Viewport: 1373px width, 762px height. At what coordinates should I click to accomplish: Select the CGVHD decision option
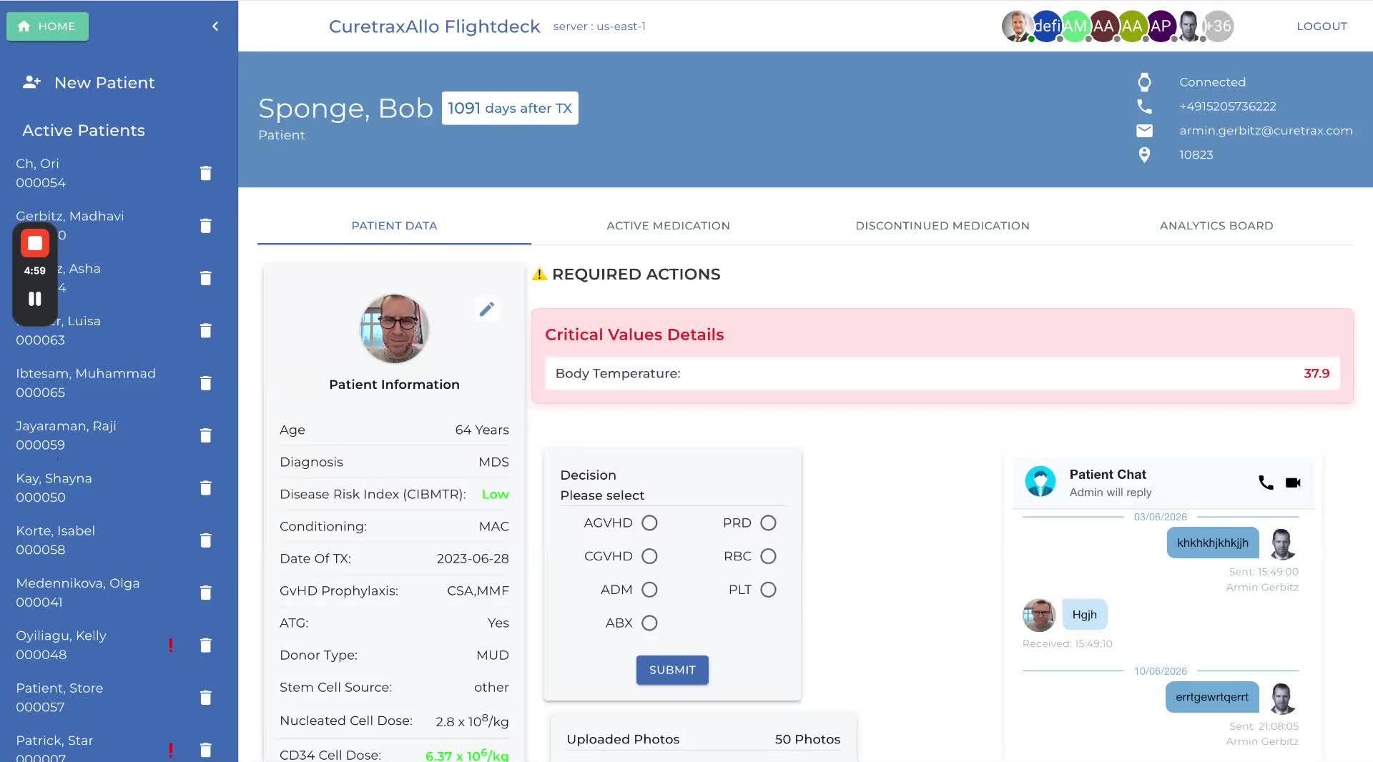click(x=649, y=556)
